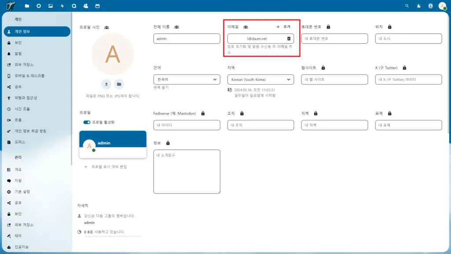Open the Calendar app from the top bar

click(97, 6)
